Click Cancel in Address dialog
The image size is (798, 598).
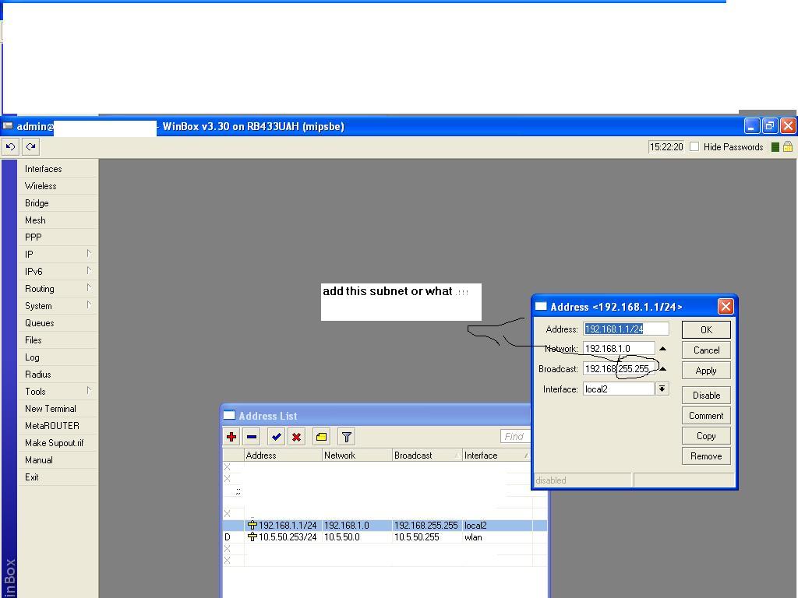(x=706, y=350)
